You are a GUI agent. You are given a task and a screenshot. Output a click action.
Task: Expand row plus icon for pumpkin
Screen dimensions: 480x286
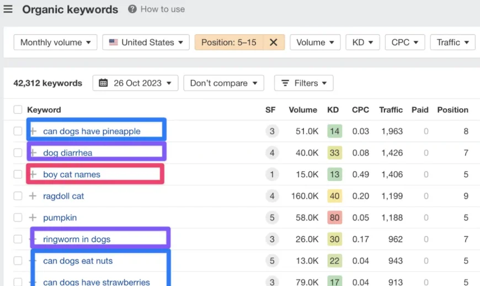[x=33, y=217]
